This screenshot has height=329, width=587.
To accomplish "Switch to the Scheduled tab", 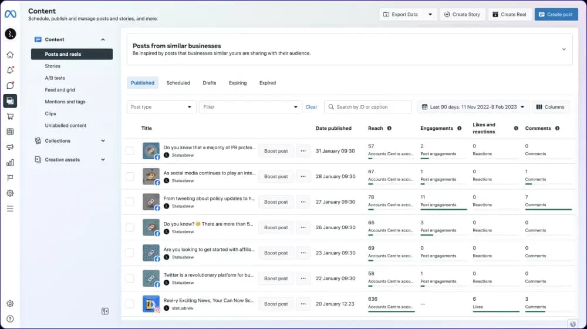I will click(x=178, y=83).
